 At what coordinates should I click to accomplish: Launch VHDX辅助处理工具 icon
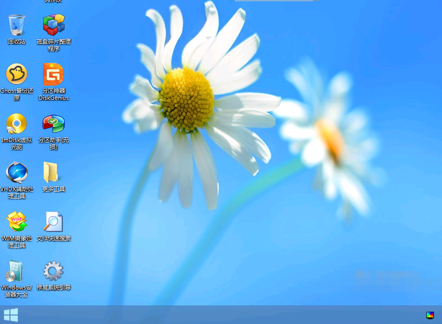coord(17,173)
